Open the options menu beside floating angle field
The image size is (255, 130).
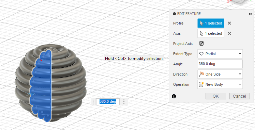click(124, 102)
